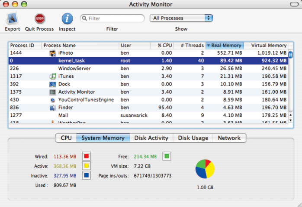302x207 pixels.
Task: Click the Finder icon in process list
Action: [x=53, y=108]
